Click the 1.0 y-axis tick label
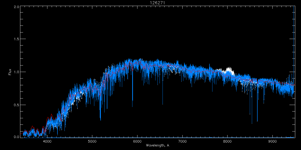 pos(16,72)
